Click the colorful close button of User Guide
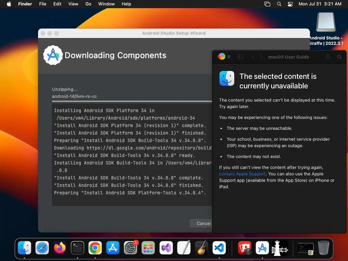Viewport: 348px width, 261px height. coord(222,56)
